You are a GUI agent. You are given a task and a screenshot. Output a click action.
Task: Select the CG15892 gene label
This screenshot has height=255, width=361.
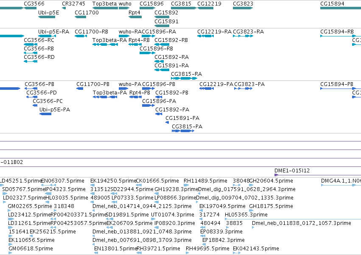pyautogui.click(x=166, y=13)
